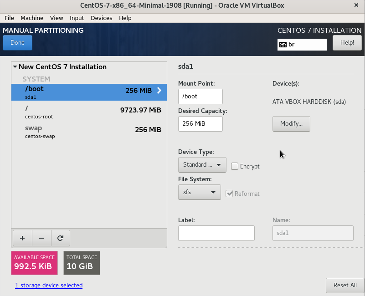Close the VirtualBox window with the X
Screen dimensions: 365x296
[x=356, y=5]
